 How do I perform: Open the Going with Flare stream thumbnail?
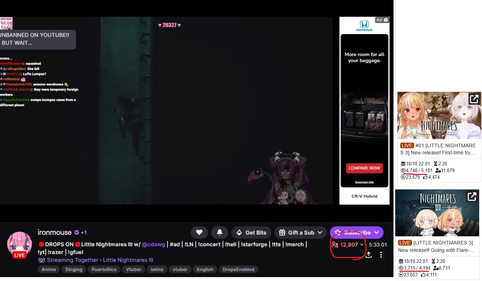point(437,213)
